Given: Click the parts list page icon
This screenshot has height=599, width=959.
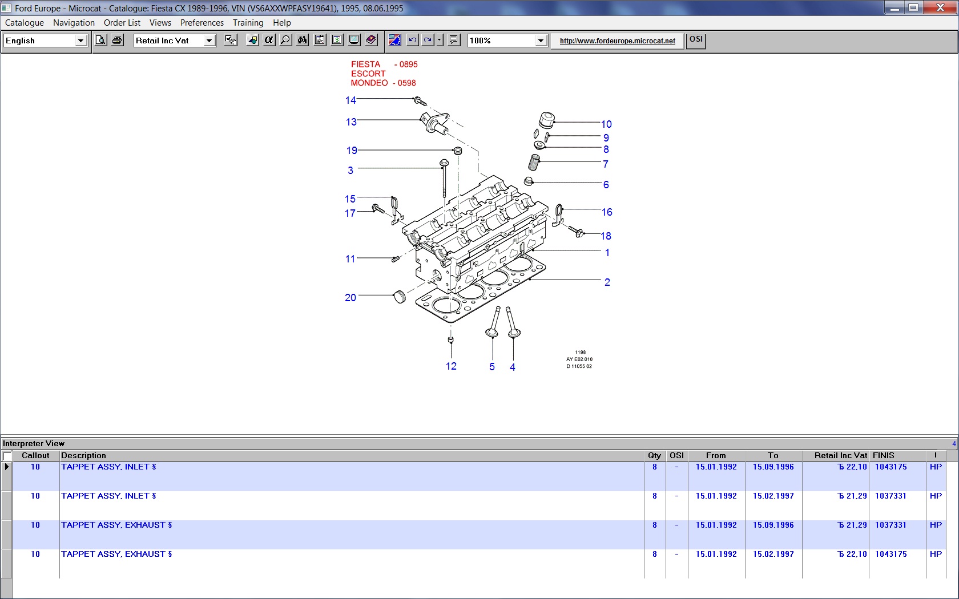Looking at the screenshot, I should (320, 40).
